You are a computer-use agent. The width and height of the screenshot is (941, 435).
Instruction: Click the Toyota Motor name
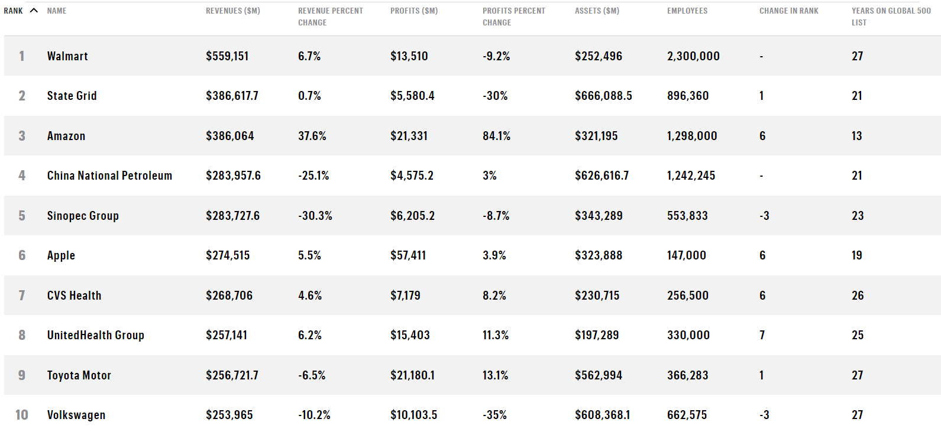(x=79, y=375)
